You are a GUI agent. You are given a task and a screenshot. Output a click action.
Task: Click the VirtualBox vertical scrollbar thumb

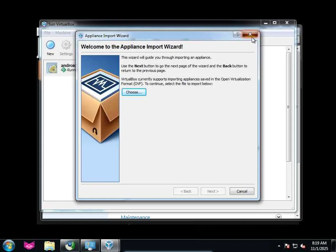289,107
